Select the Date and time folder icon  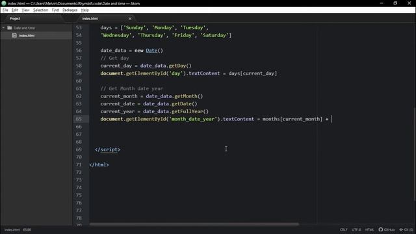[10, 28]
